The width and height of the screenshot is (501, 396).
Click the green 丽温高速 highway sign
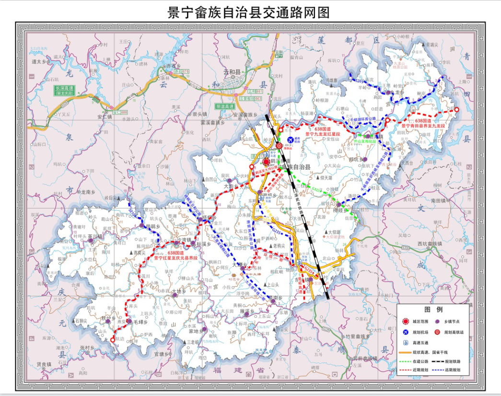click(225, 106)
